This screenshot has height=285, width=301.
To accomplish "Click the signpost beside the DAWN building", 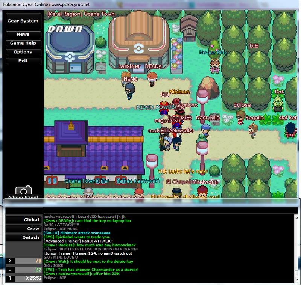I will click(x=101, y=68).
